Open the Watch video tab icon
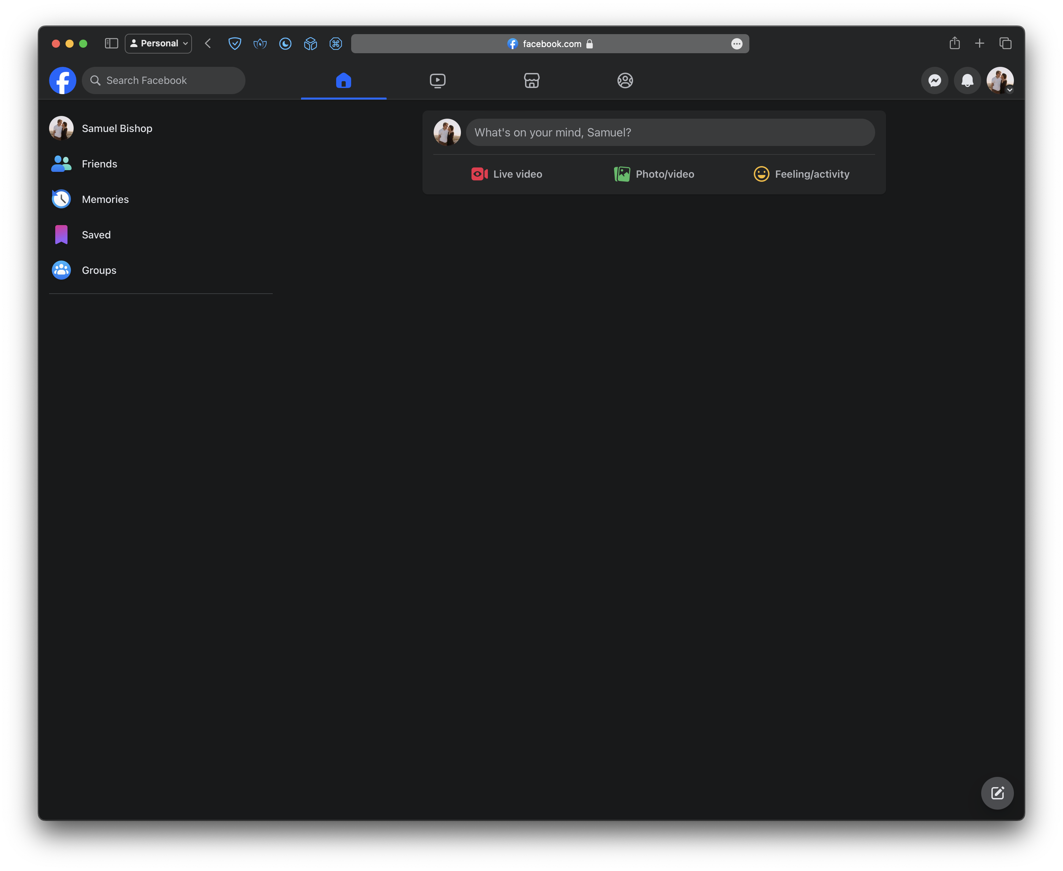This screenshot has width=1063, height=871. (x=438, y=80)
